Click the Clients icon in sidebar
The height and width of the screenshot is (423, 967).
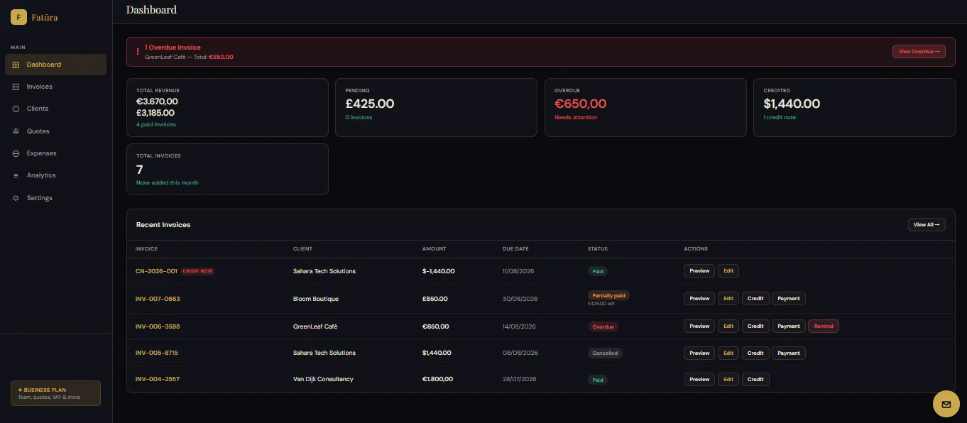tap(16, 109)
